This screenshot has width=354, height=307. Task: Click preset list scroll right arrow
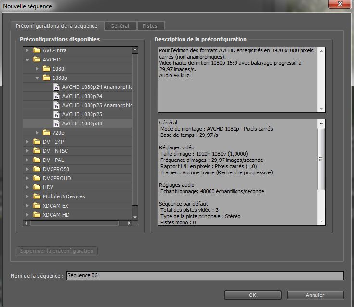pos(129,223)
